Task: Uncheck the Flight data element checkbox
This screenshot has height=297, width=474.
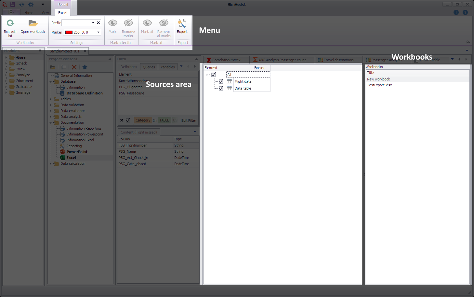Action: 221,81
